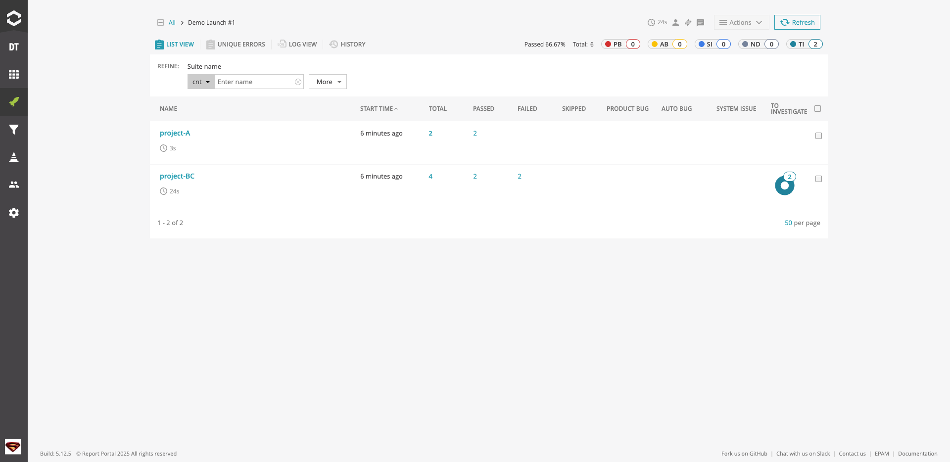Open Filters using the funnel sidebar icon
The height and width of the screenshot is (462, 950).
pos(14,130)
